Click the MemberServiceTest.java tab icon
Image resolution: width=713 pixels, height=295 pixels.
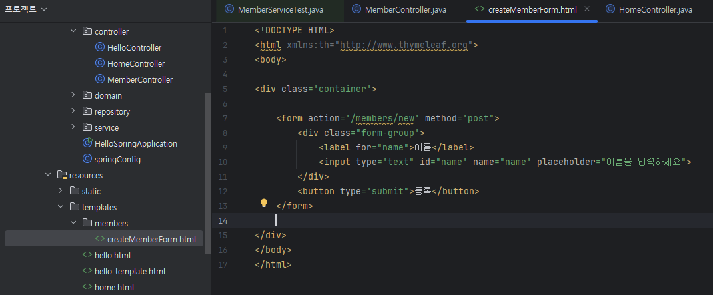[229, 9]
